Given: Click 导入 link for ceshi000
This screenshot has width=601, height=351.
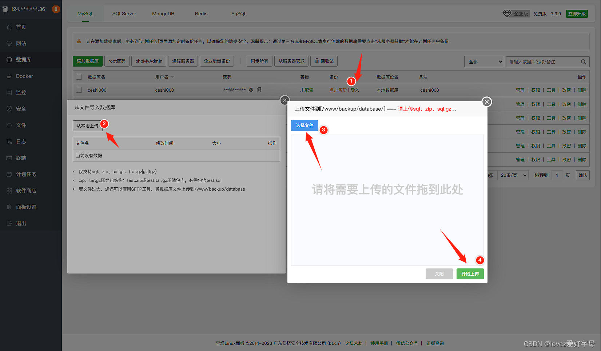Looking at the screenshot, I should [355, 90].
